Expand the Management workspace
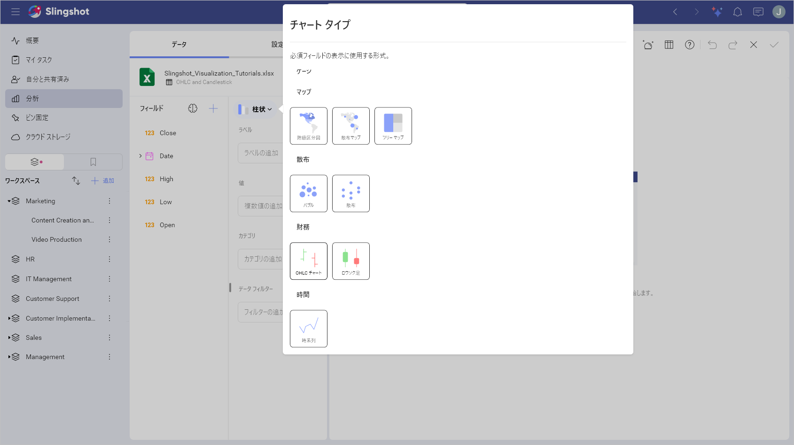 point(9,357)
